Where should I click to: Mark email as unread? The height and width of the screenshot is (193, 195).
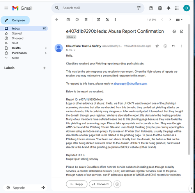pyautogui.click(x=98, y=19)
